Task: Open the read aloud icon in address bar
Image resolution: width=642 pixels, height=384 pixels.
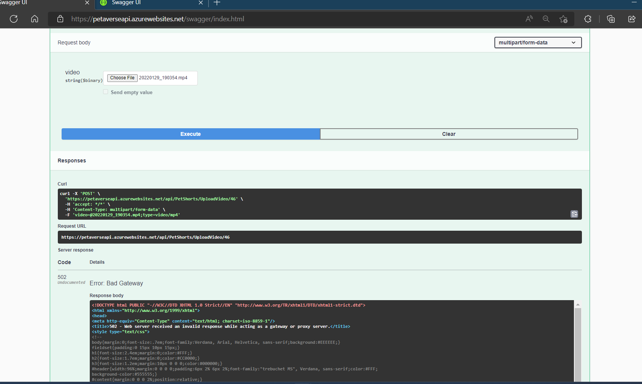Action: (529, 19)
